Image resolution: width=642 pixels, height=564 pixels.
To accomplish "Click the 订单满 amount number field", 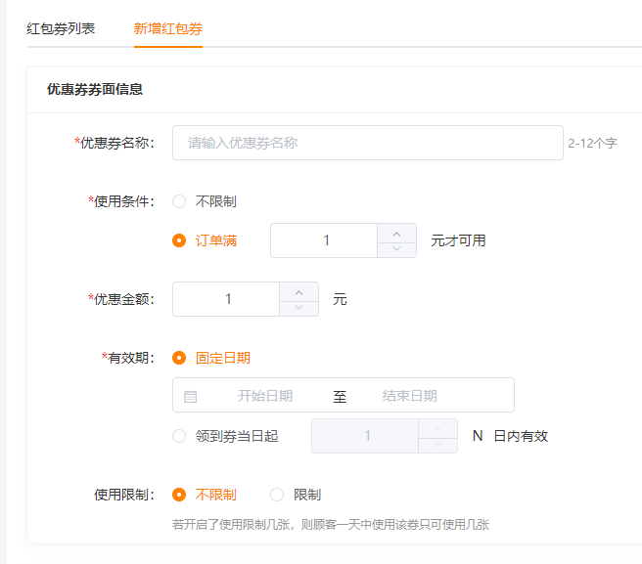I will 324,240.
